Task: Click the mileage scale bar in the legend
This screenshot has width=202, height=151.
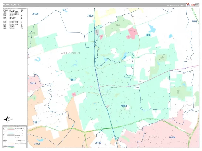Action: (21, 141)
